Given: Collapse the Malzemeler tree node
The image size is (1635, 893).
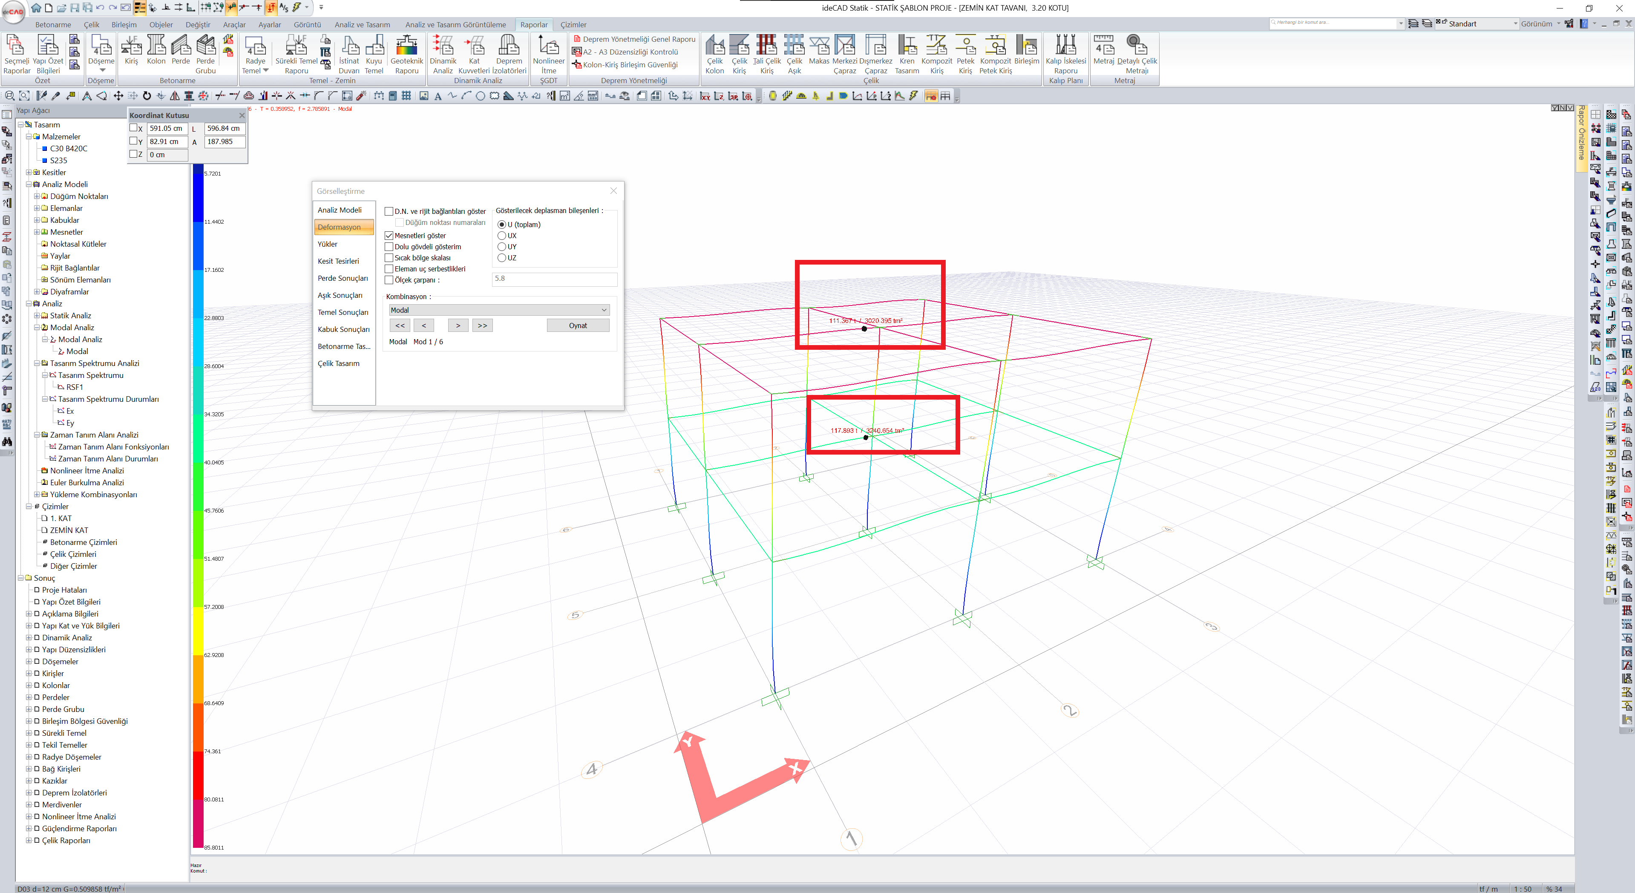Looking at the screenshot, I should click(x=29, y=136).
